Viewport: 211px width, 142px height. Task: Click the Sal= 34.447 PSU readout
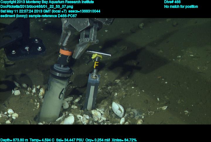pos(70,140)
